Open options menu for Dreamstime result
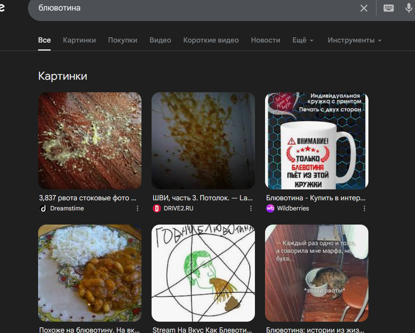415x333 pixels. [137, 208]
